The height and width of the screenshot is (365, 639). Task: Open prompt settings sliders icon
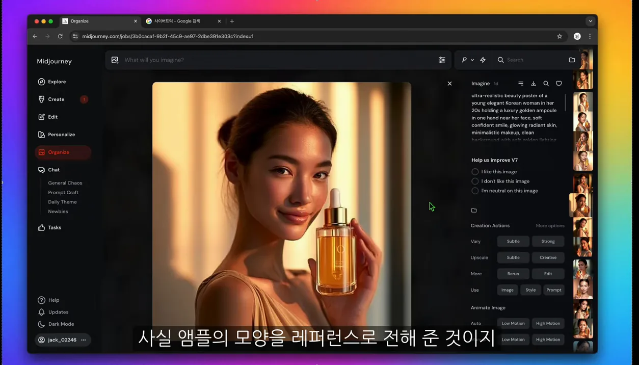(x=442, y=60)
